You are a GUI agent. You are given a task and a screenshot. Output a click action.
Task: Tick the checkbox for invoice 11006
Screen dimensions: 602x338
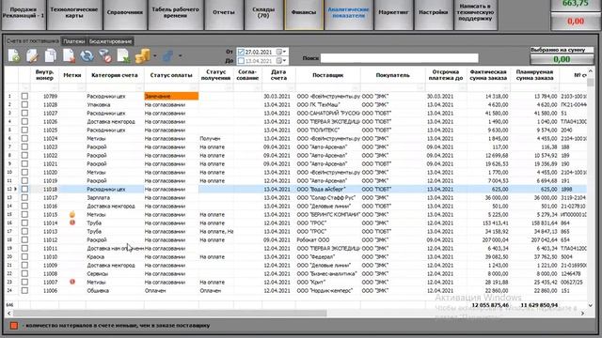[24, 290]
